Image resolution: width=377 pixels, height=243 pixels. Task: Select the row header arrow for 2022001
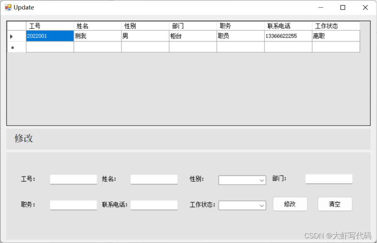(x=16, y=36)
